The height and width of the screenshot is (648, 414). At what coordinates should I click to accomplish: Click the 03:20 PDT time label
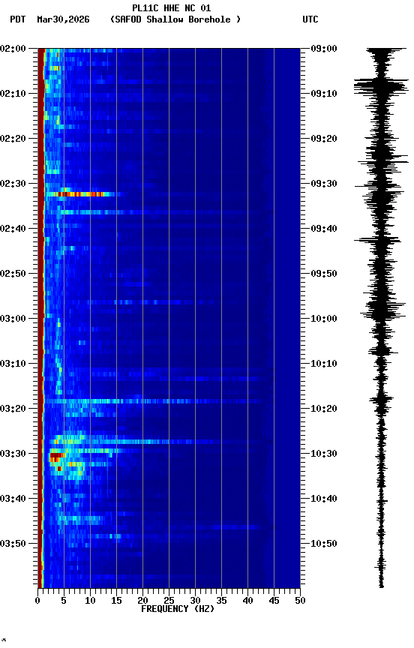coord(13,409)
